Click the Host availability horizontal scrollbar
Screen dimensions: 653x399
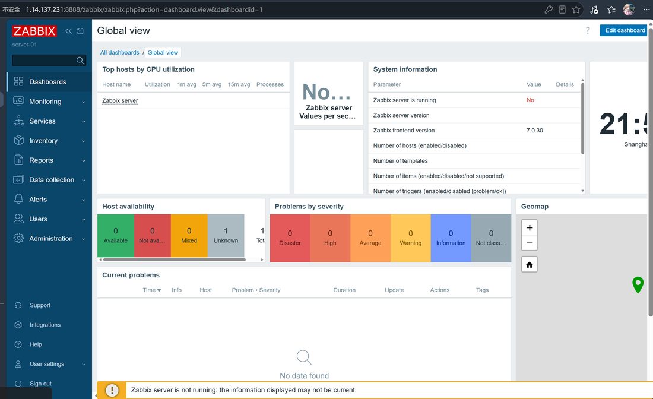pyautogui.click(x=175, y=259)
